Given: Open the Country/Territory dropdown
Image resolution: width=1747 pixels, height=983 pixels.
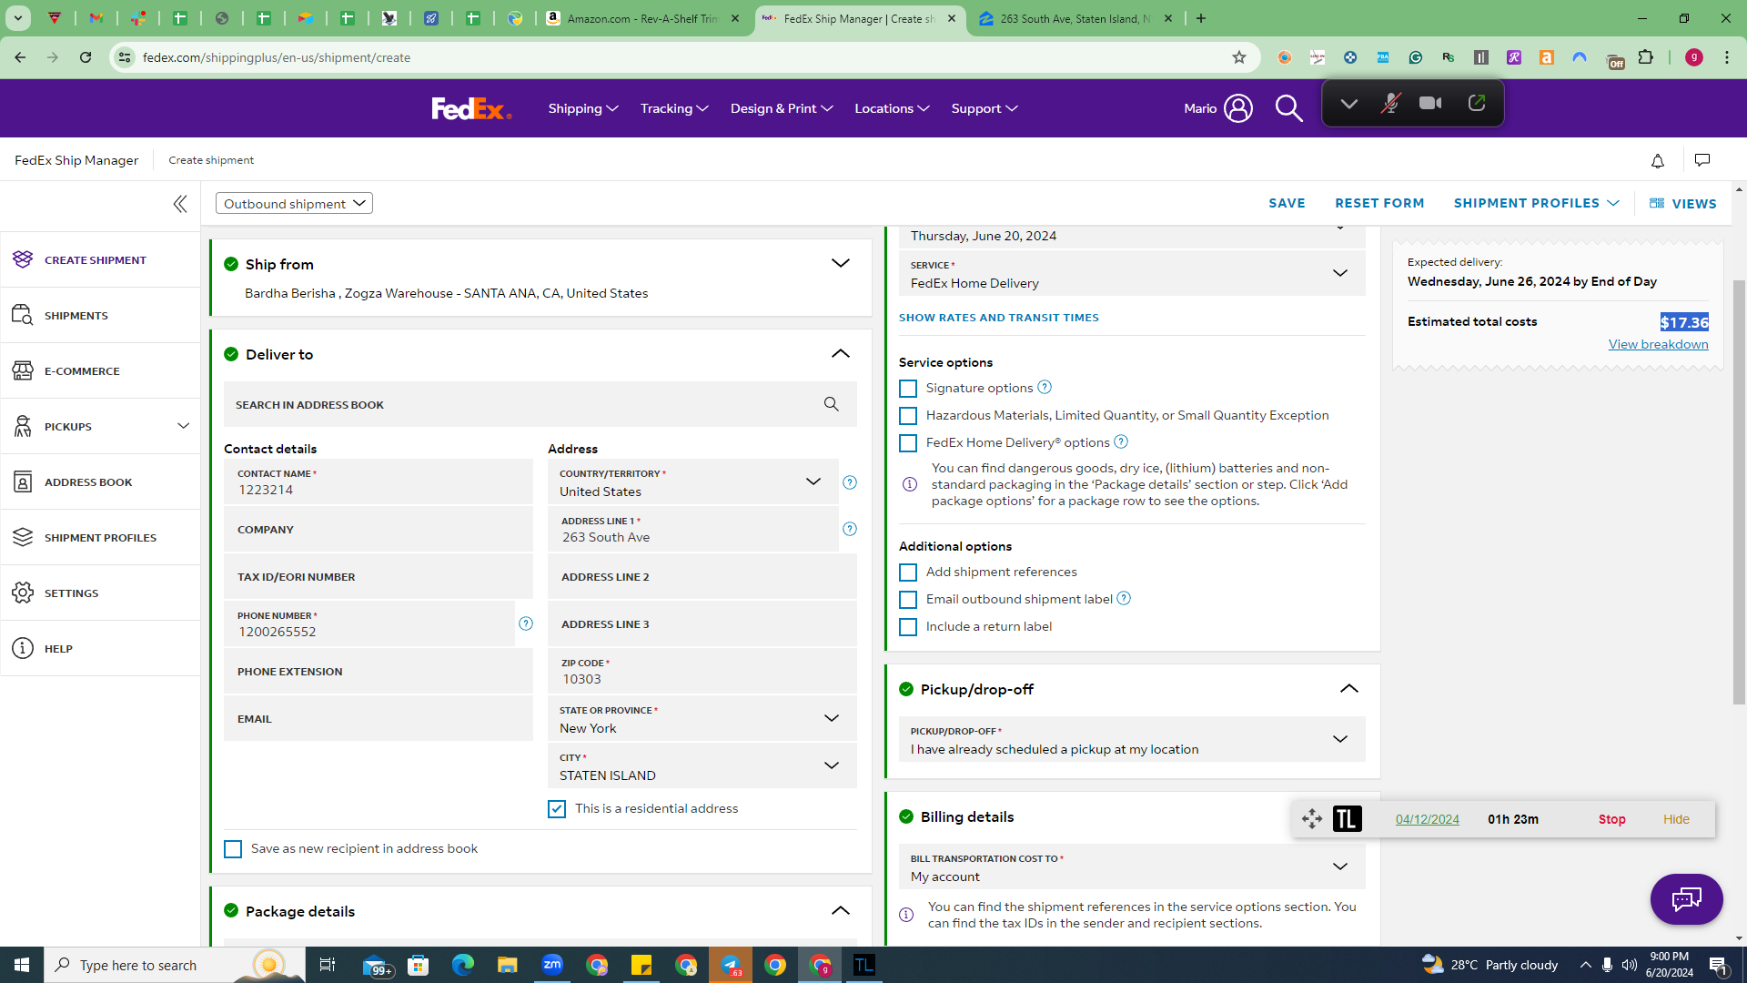Looking at the screenshot, I should [x=692, y=482].
